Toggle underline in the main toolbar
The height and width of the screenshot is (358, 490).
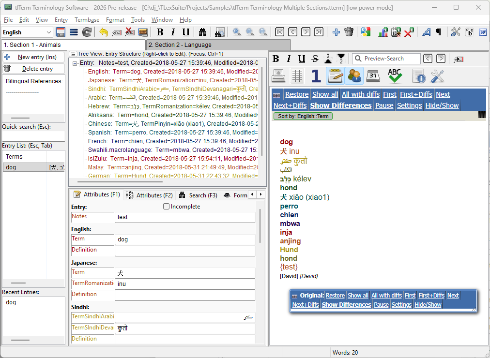click(x=186, y=32)
